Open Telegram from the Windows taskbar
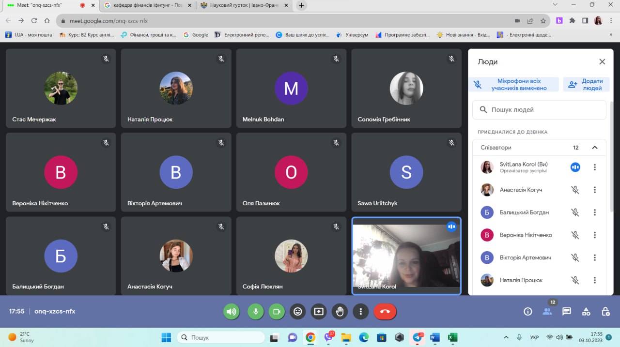 (x=417, y=337)
